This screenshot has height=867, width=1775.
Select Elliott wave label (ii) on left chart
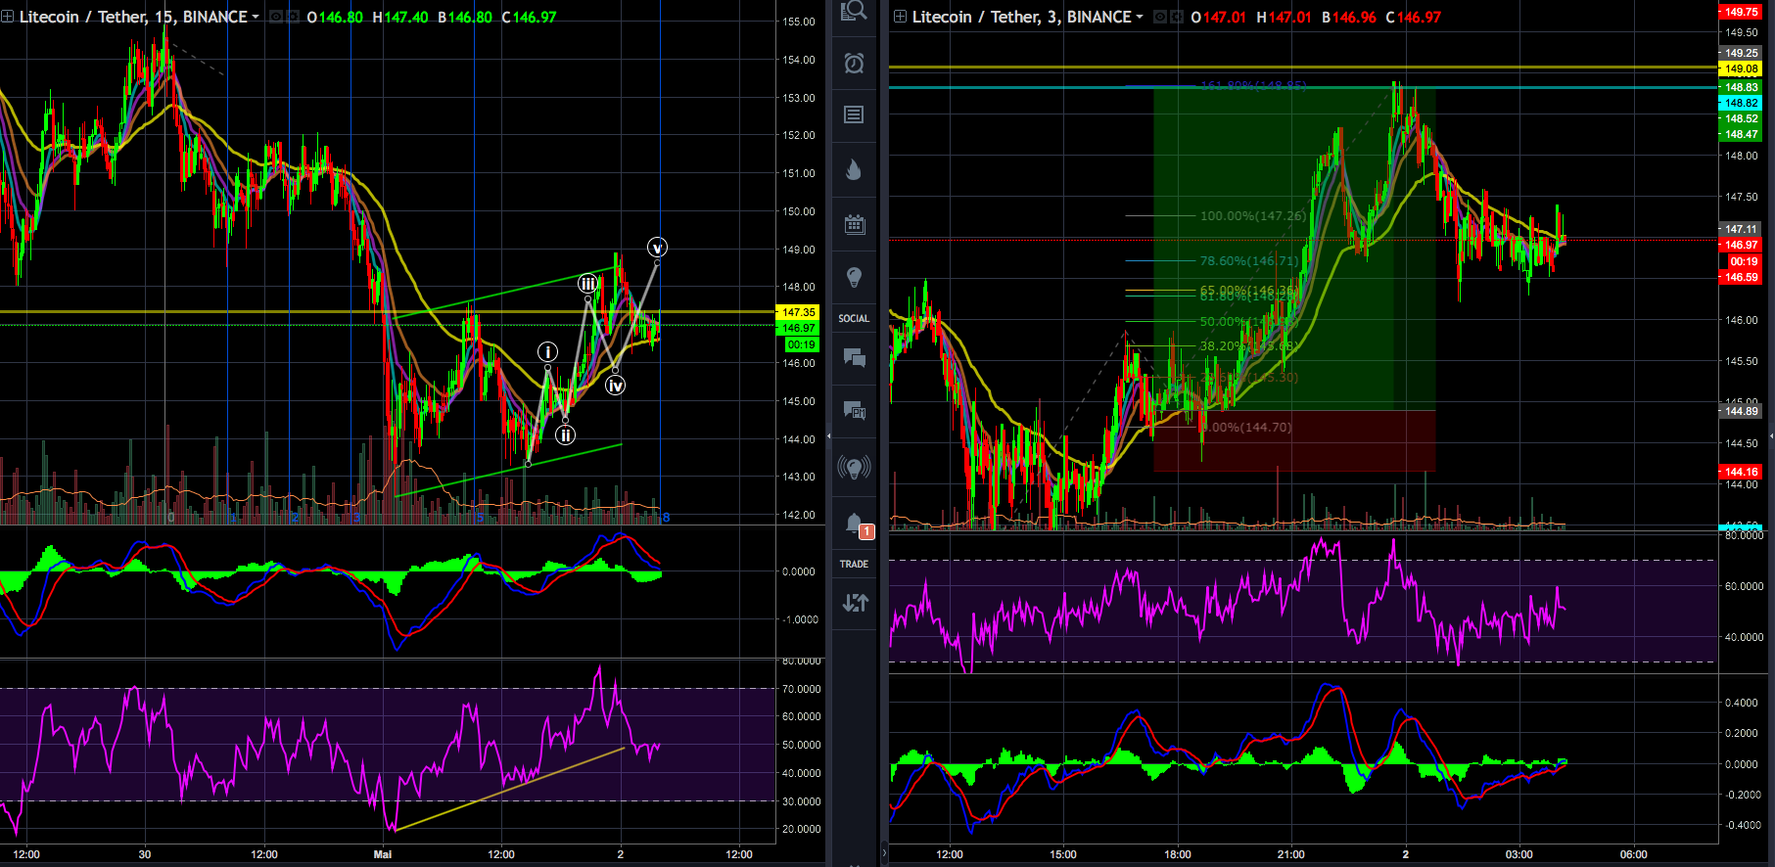point(565,434)
